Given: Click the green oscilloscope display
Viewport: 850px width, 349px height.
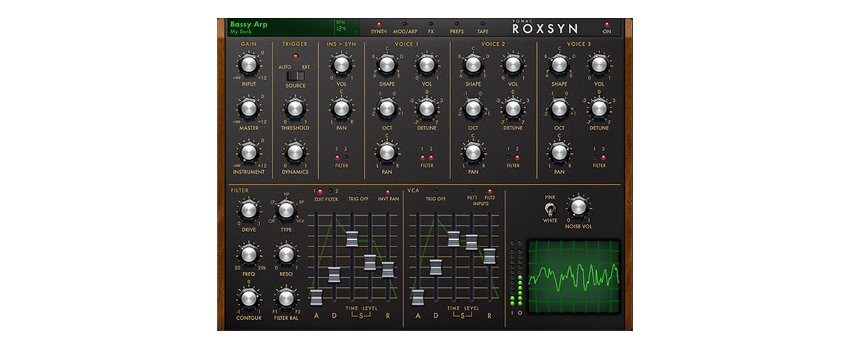Looking at the screenshot, I should (x=574, y=278).
